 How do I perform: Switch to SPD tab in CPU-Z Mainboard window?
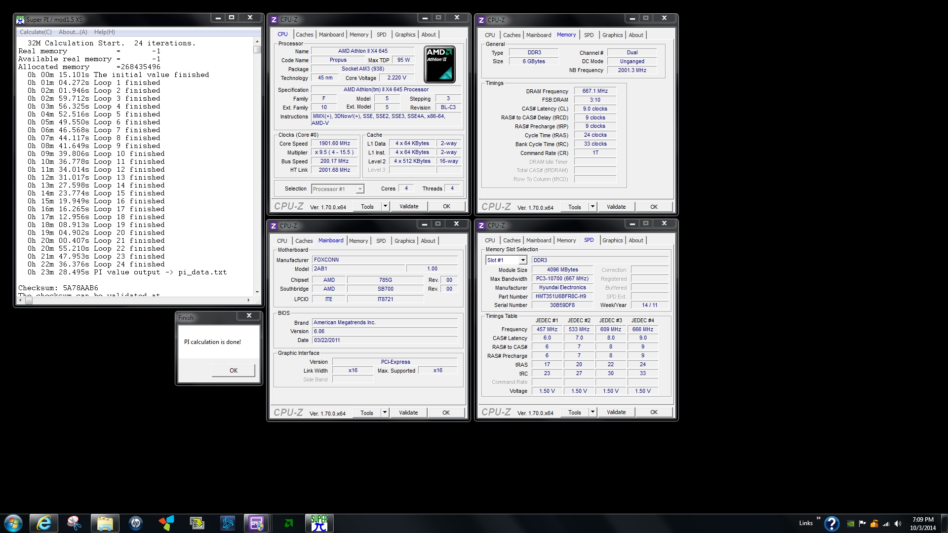pos(381,241)
